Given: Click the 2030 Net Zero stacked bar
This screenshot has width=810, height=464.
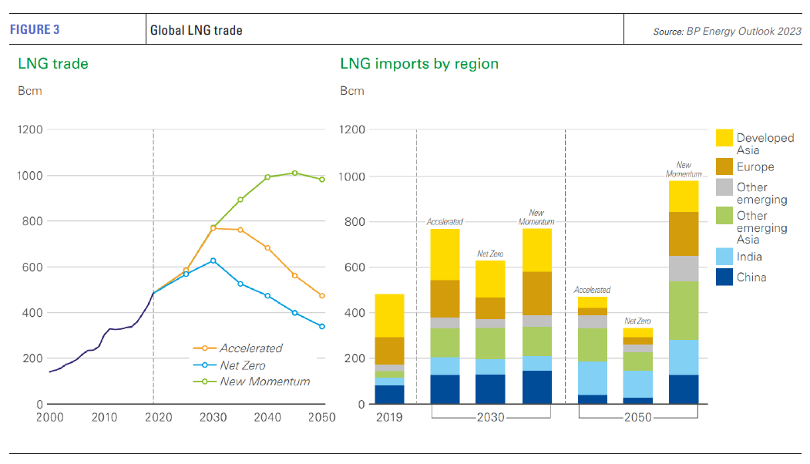Looking at the screenshot, I should coord(490,332).
